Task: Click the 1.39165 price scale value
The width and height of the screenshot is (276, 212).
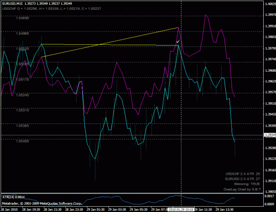Action: point(271,170)
